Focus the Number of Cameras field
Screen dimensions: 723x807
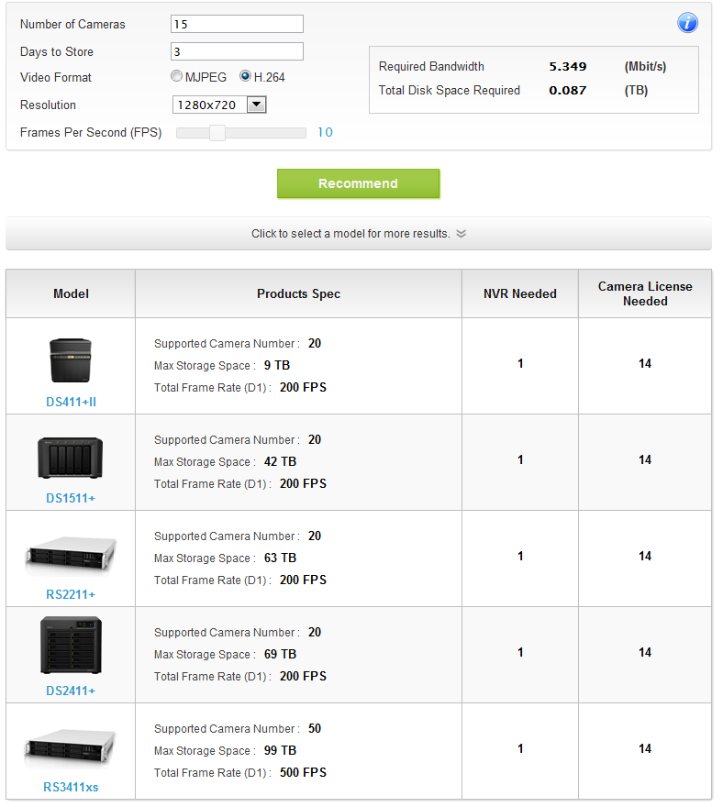click(x=237, y=24)
